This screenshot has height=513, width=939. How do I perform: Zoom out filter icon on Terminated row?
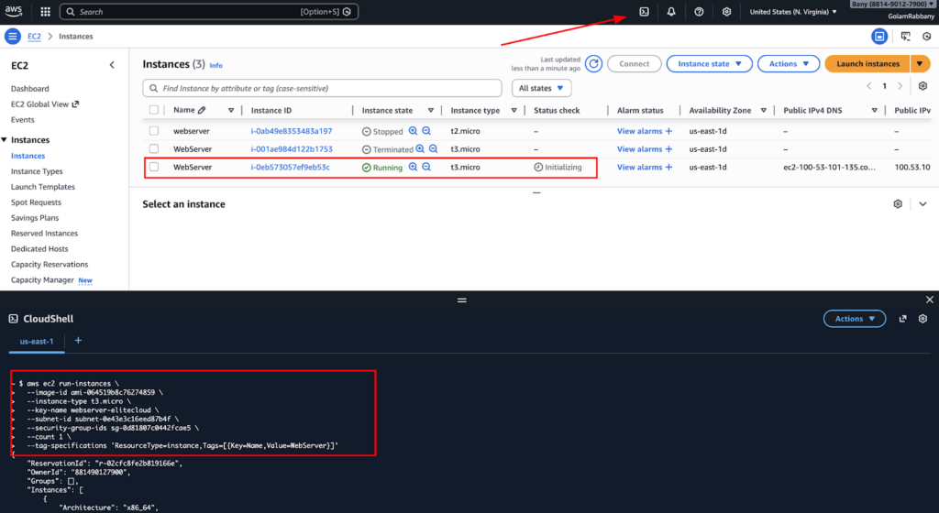tap(433, 149)
